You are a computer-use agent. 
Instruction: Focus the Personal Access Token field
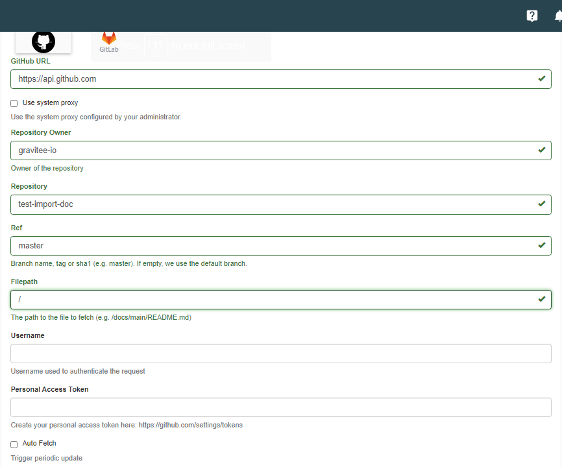pos(280,407)
